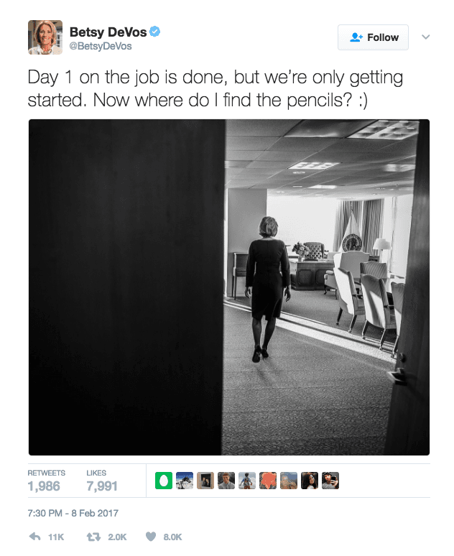
Task: Click the blue verified badge
Action: [154, 32]
